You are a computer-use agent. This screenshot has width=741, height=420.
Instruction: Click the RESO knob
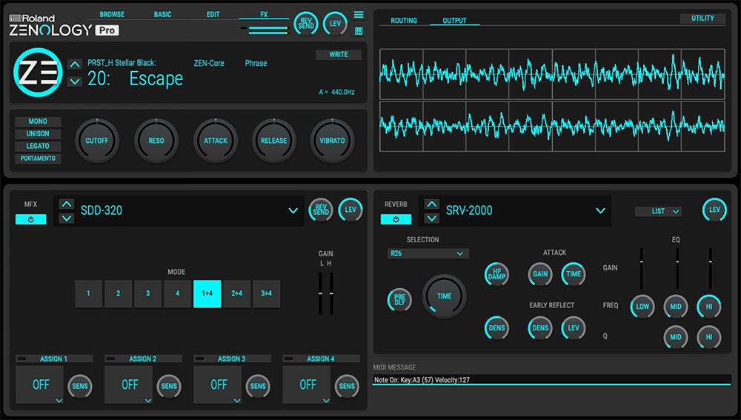[156, 140]
